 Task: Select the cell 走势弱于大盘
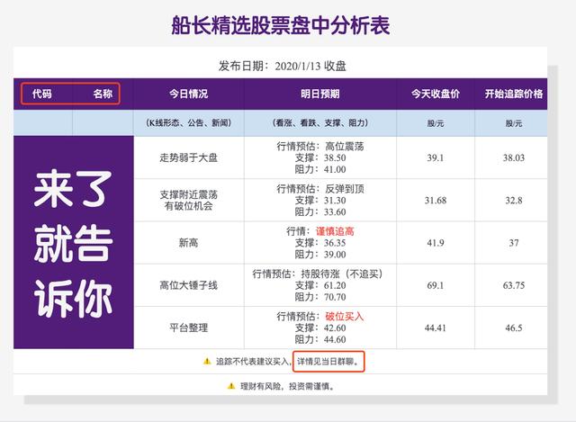click(188, 157)
